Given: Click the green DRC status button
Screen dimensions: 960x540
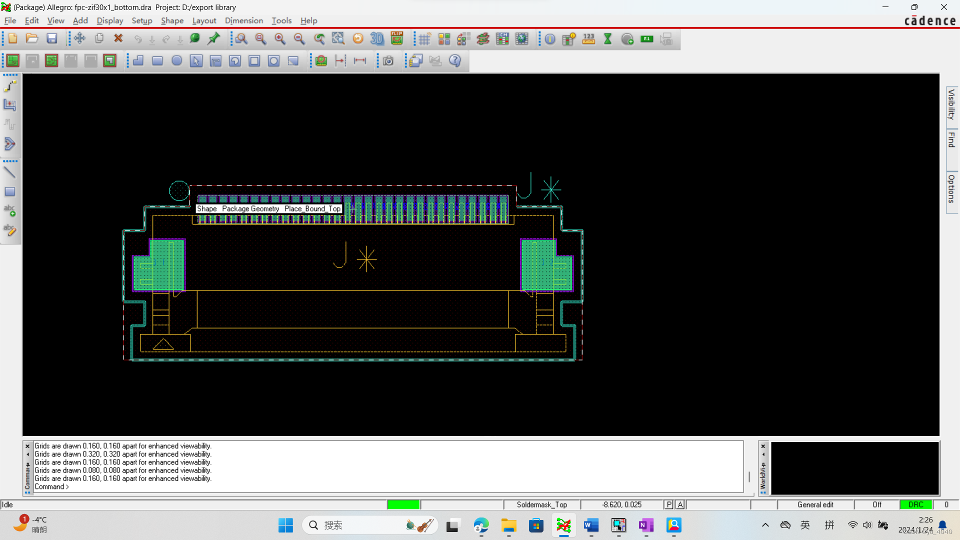Looking at the screenshot, I should 915,504.
